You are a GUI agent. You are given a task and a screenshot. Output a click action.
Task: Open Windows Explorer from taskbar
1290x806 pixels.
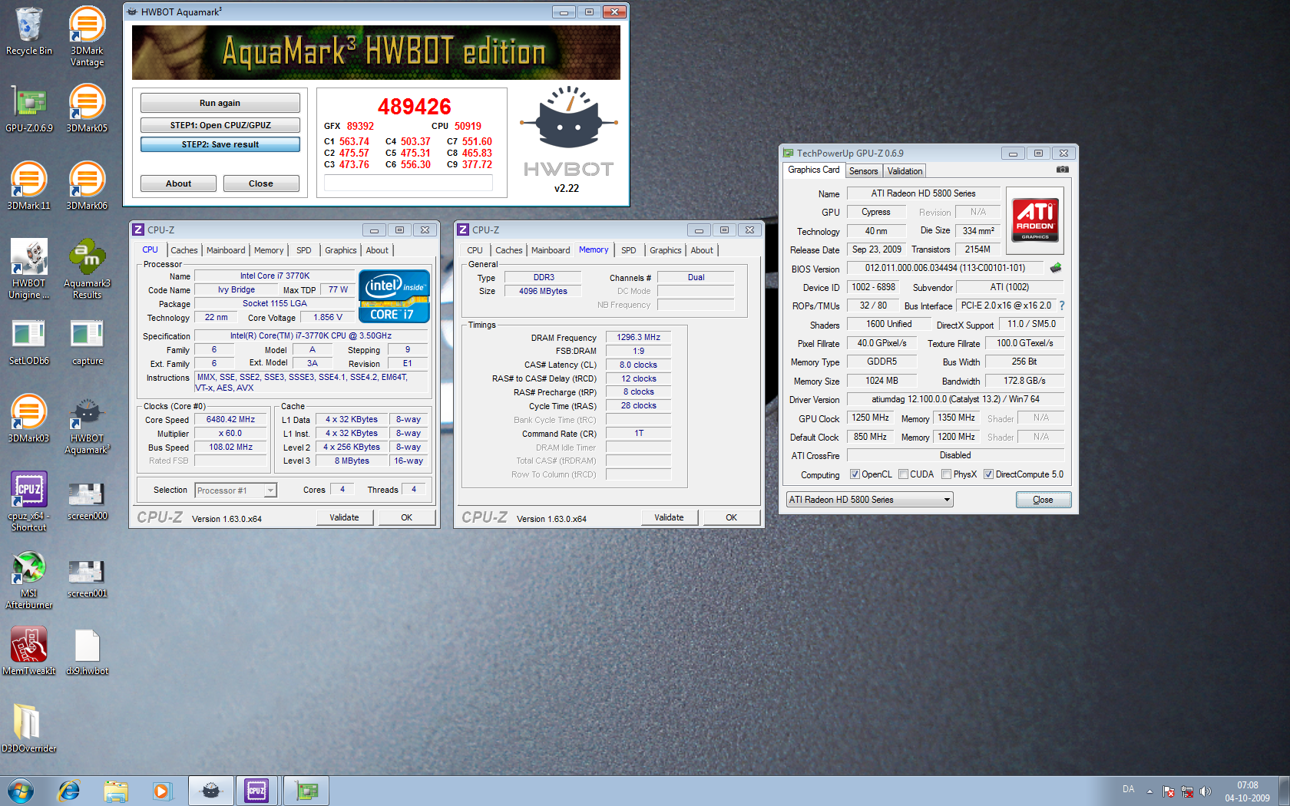coord(116,791)
